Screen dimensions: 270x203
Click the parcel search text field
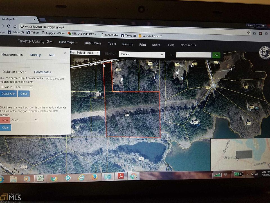coord(193,55)
